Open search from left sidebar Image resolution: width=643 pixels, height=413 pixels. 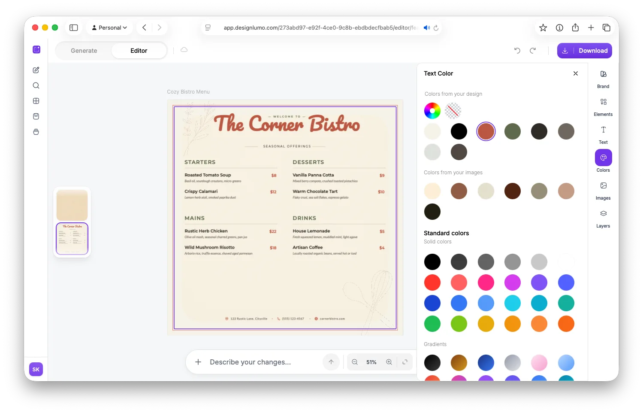[36, 85]
